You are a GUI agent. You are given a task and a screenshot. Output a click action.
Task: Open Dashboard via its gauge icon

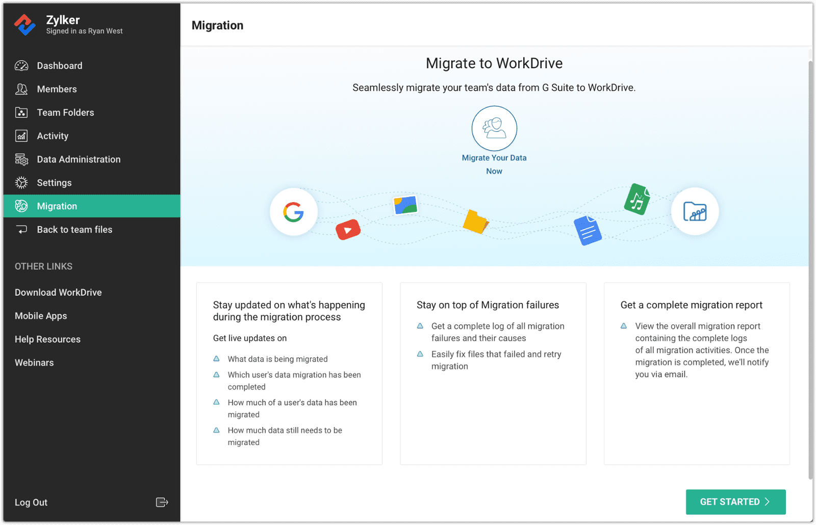[21, 66]
